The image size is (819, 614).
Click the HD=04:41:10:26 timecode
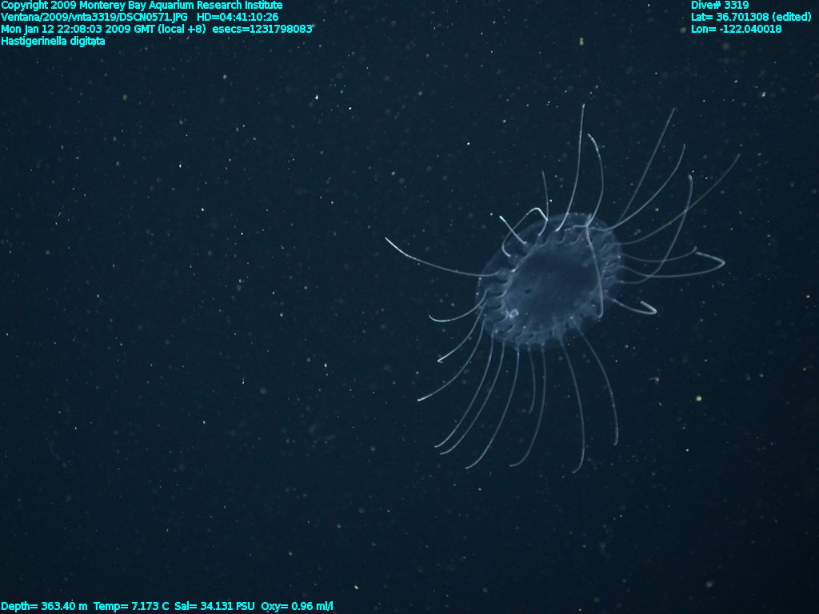[238, 17]
